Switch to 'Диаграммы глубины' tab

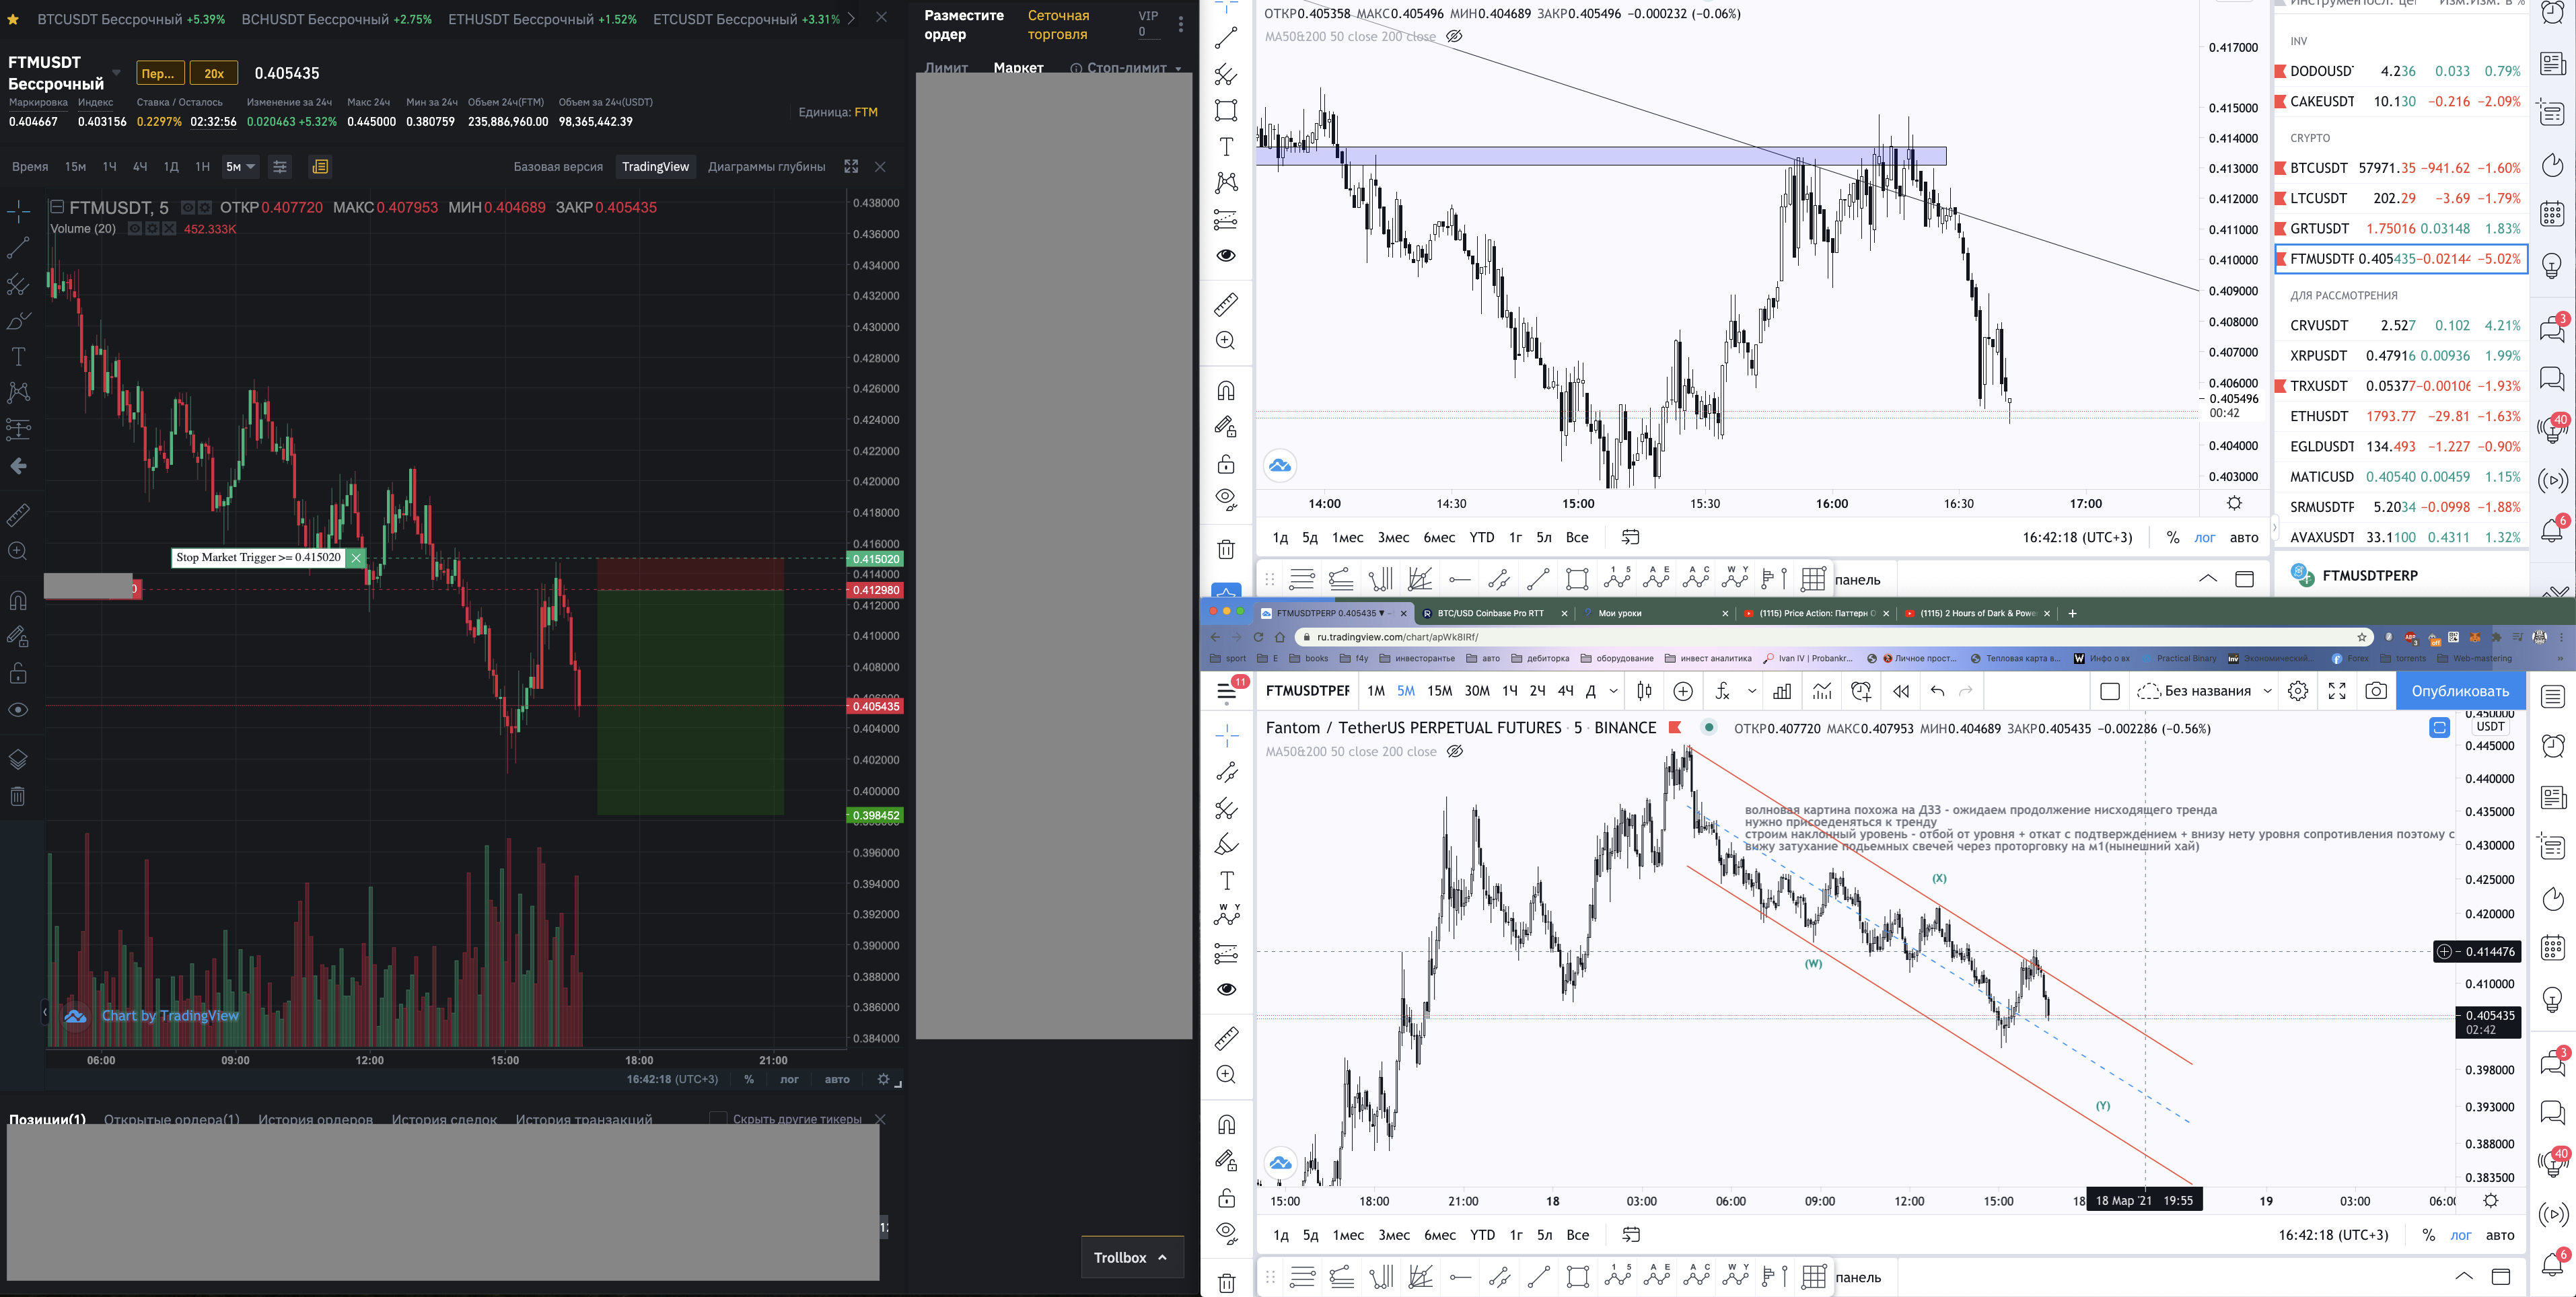pyautogui.click(x=766, y=167)
